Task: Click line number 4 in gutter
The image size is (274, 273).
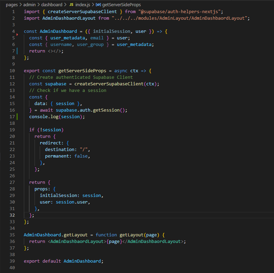Action: point(13,31)
